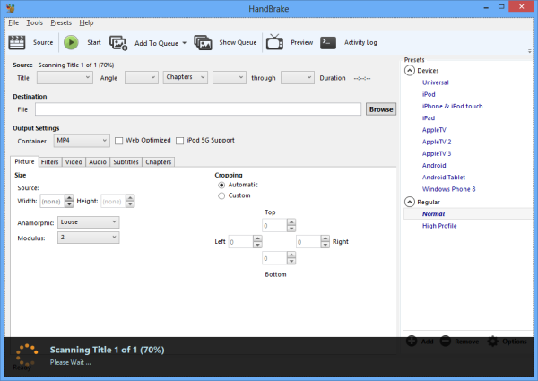Screen dimensions: 538x381
Task: Increase Left crop with up arrow
Action: (257, 238)
